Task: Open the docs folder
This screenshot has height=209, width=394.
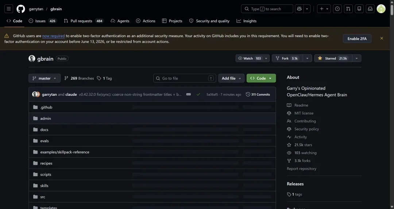Action: [44, 130]
